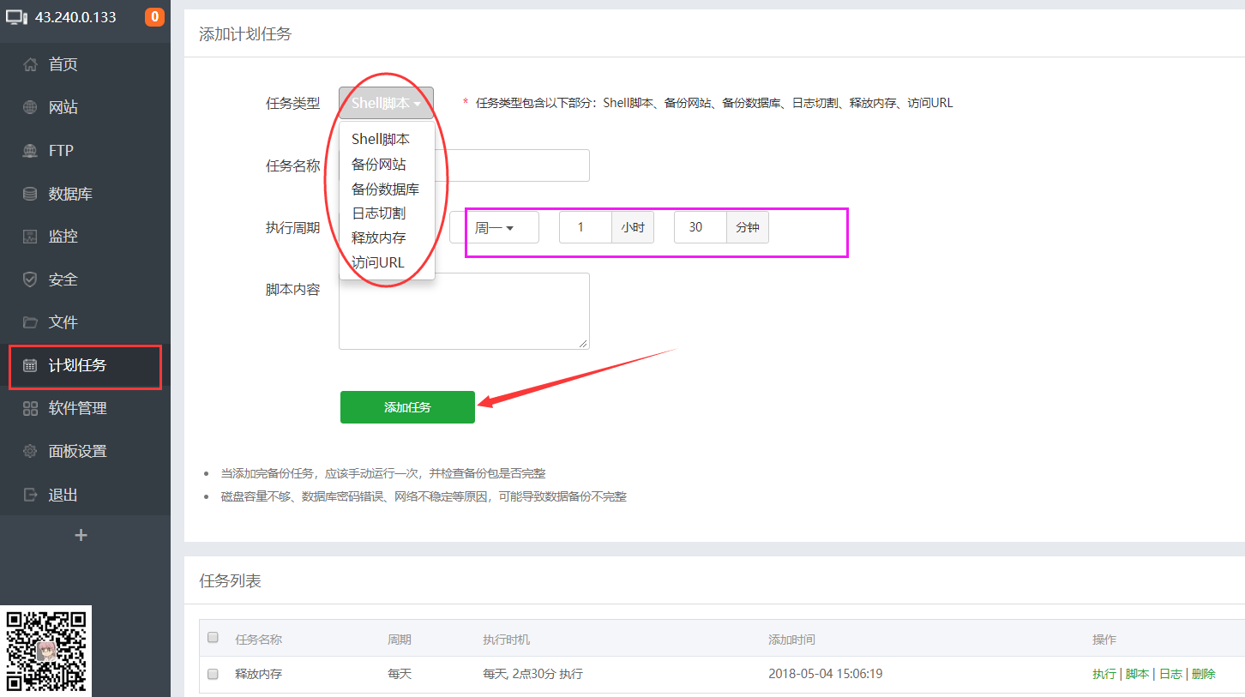The image size is (1245, 697).
Task: Expand the 周一 weekday dropdown
Action: point(495,228)
